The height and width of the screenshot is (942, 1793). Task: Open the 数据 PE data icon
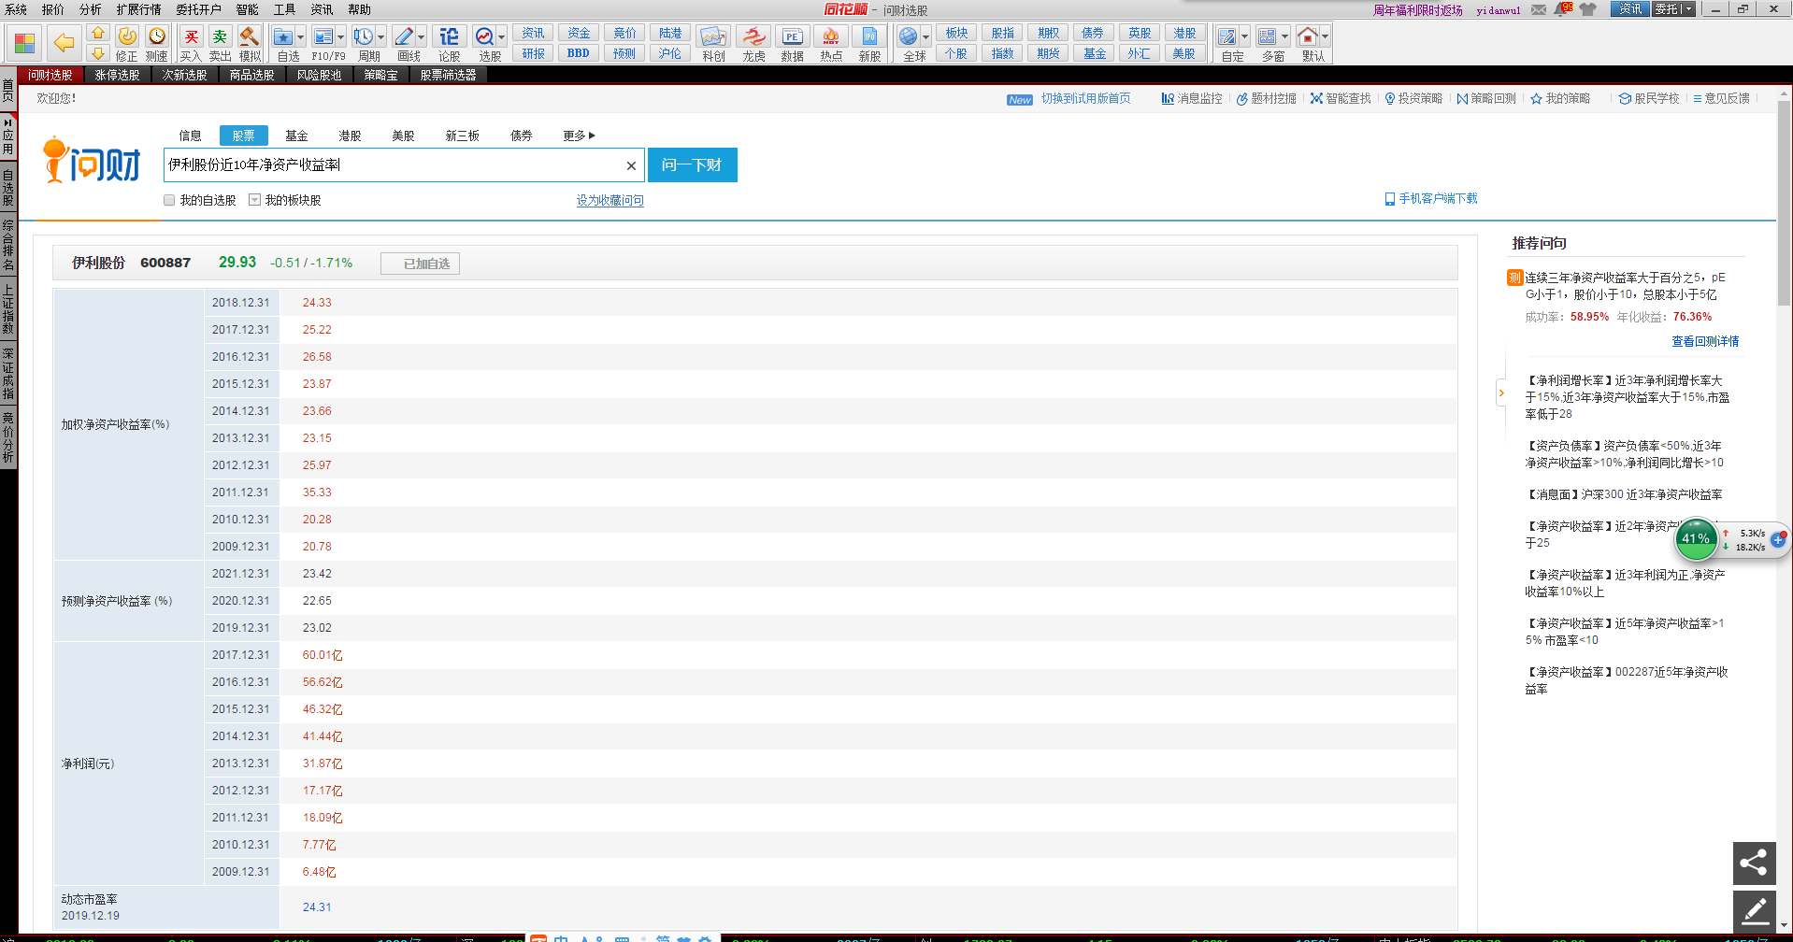792,43
